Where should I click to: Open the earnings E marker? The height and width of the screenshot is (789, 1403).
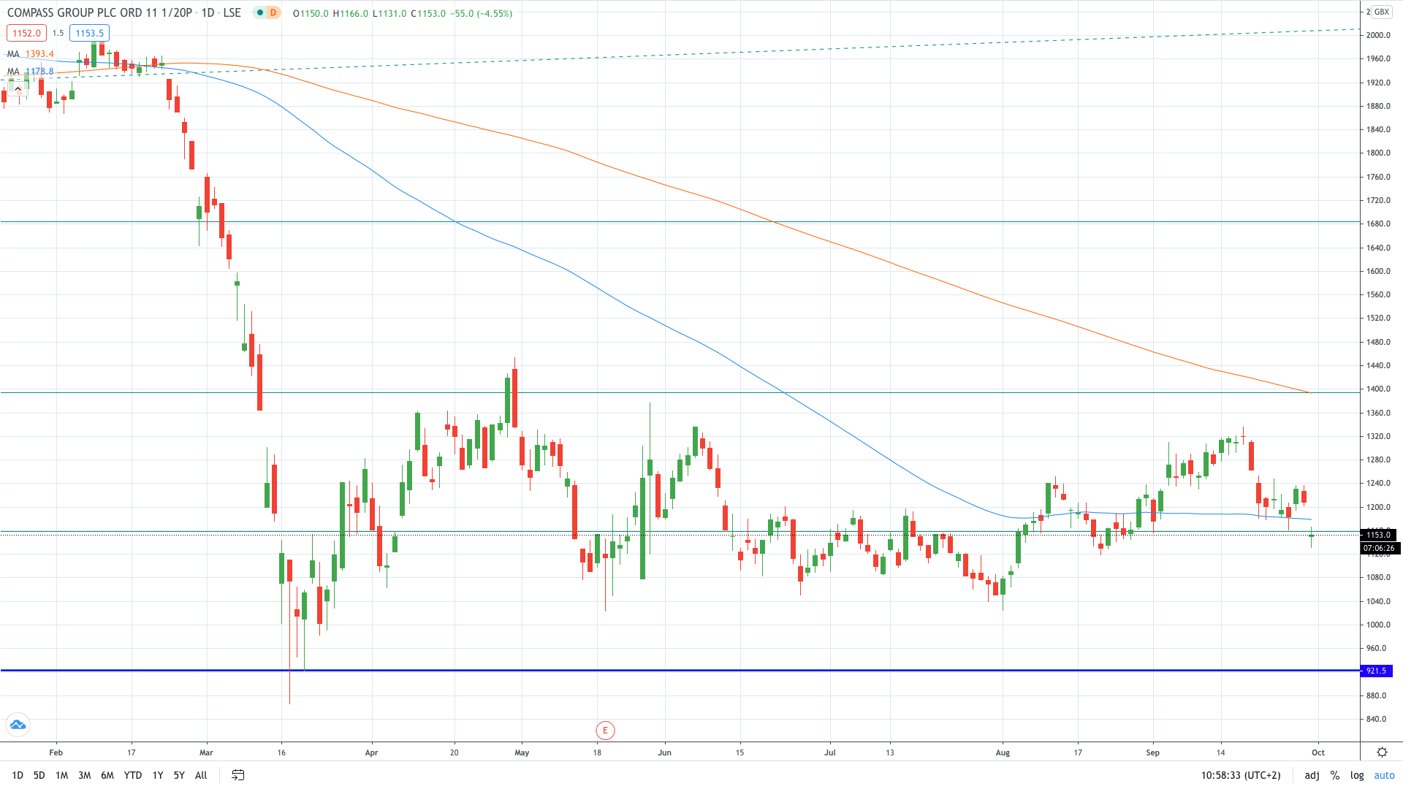point(605,730)
